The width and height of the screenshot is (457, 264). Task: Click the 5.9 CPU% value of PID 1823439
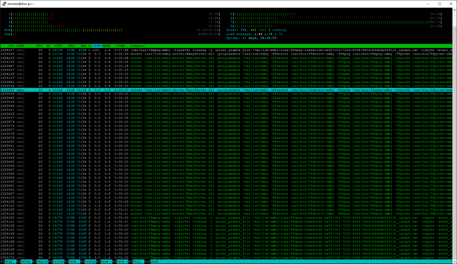tap(97, 54)
